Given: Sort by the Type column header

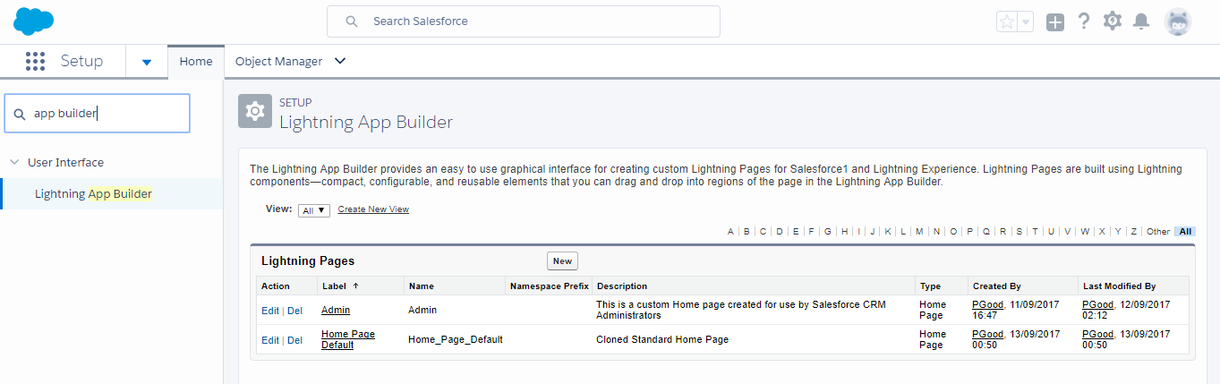Looking at the screenshot, I should 930,286.
